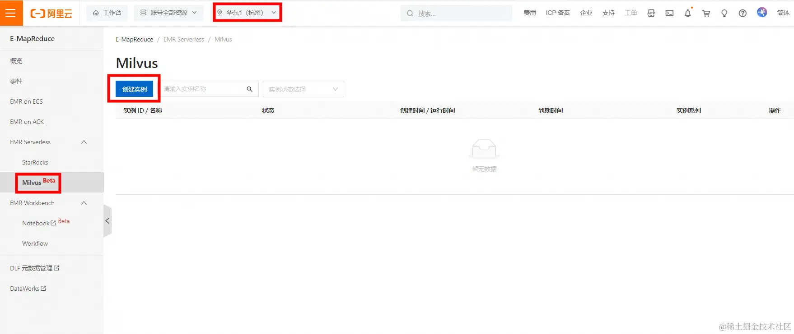
Task: Click EMR Serverless breadcrumb
Action: [184, 39]
